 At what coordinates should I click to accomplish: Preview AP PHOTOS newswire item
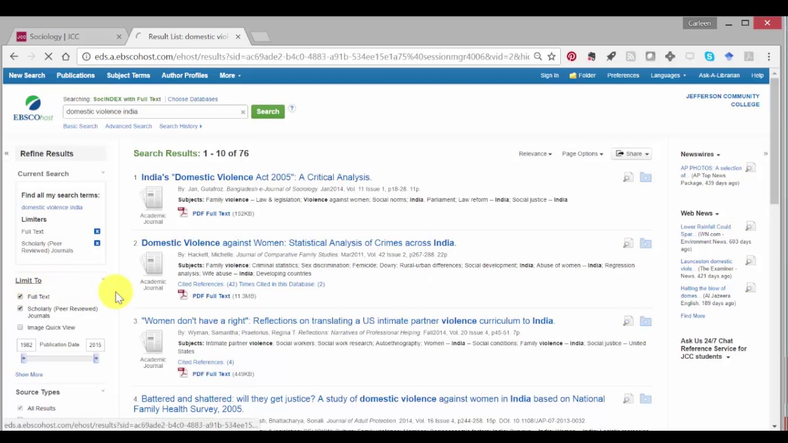pyautogui.click(x=750, y=168)
